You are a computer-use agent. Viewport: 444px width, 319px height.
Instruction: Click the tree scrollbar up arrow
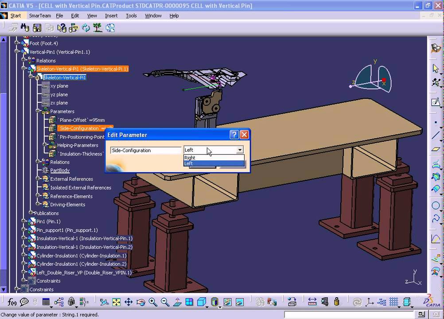click(x=4, y=40)
